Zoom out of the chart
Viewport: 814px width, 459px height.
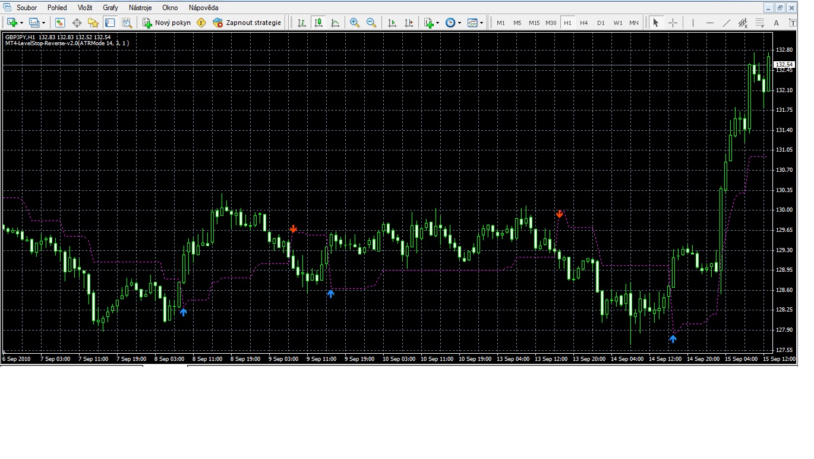pos(371,23)
